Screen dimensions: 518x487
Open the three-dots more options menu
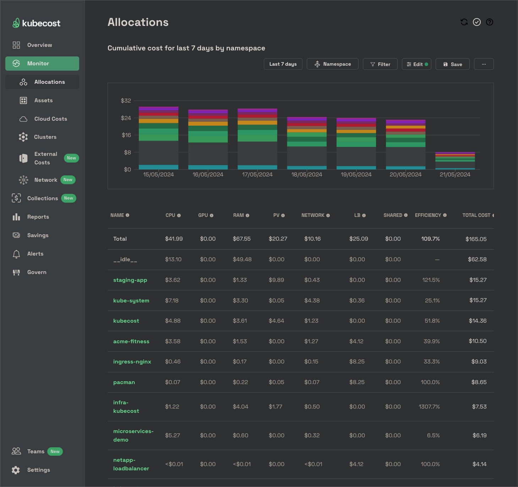[x=484, y=64]
